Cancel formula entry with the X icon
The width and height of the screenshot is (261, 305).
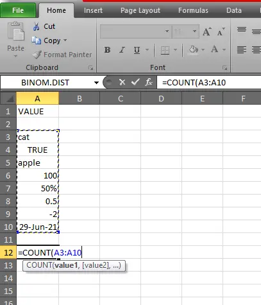(x=122, y=82)
